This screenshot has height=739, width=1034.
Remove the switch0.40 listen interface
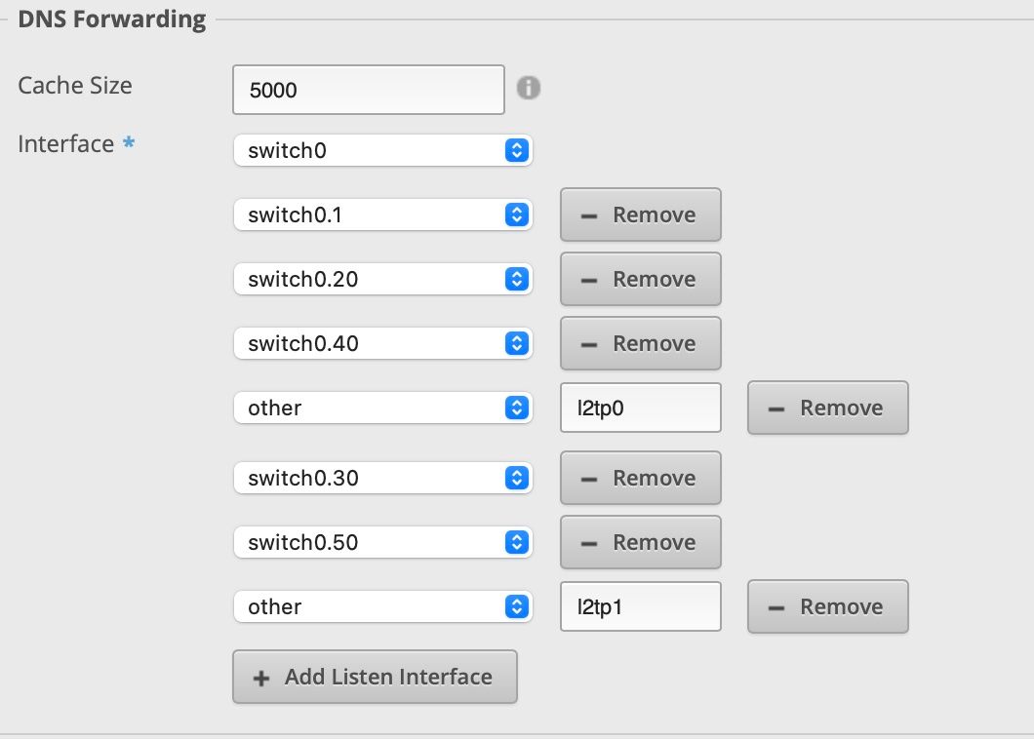640,343
